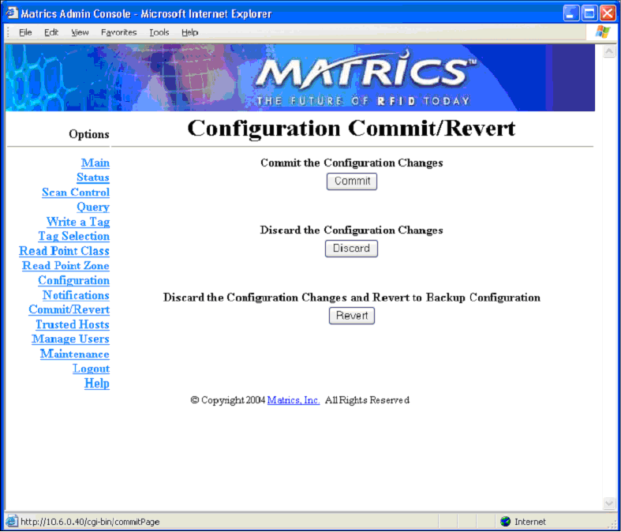
Task: Open the Commit/Revert sidebar link
Action: tap(69, 309)
